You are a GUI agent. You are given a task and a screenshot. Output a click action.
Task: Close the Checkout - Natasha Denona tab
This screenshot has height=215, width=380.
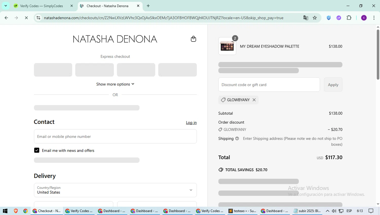pyautogui.click(x=138, y=6)
